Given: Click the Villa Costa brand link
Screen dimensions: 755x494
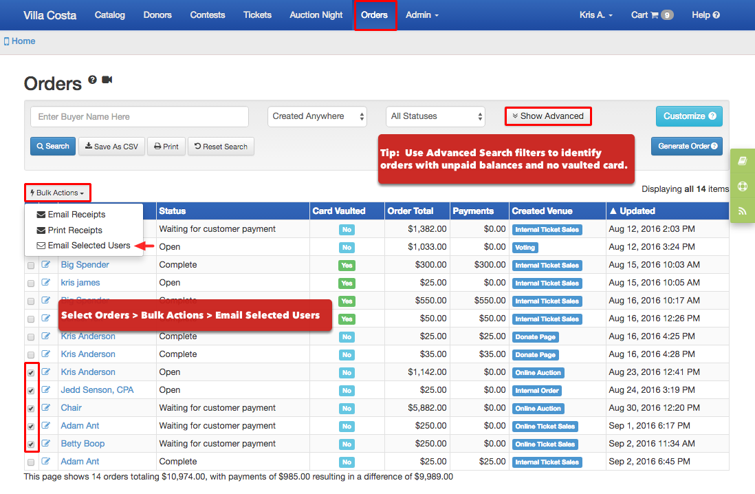Looking at the screenshot, I should 50,15.
